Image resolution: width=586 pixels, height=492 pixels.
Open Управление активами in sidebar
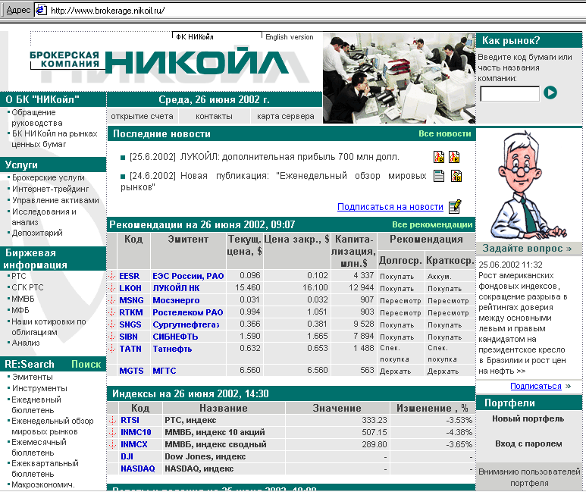(x=55, y=200)
